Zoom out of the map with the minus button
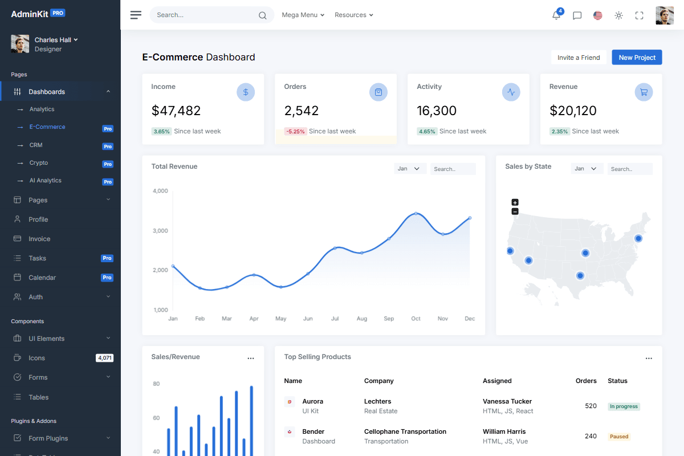Viewport: 684px width, 456px height. (x=515, y=211)
